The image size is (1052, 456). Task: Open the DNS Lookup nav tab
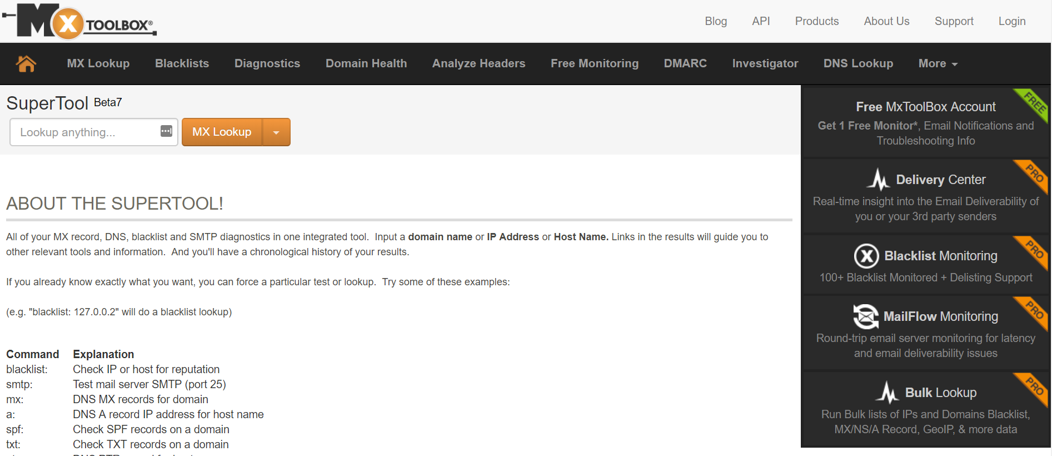(x=858, y=63)
